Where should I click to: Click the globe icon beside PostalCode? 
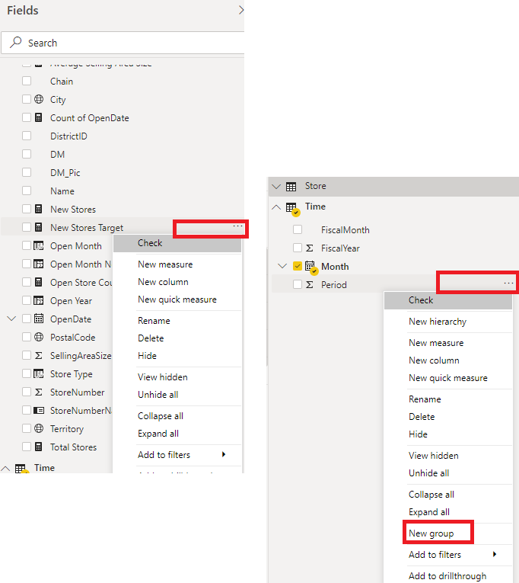(x=39, y=337)
